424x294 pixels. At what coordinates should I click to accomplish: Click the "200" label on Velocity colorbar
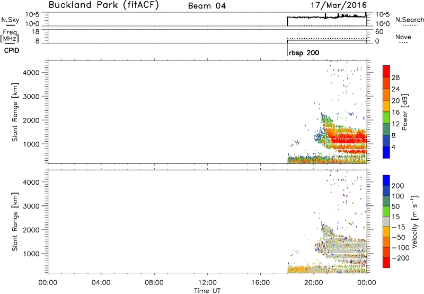(398, 186)
